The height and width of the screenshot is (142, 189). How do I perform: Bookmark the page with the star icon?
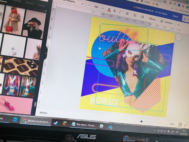pyautogui.click(x=165, y=2)
